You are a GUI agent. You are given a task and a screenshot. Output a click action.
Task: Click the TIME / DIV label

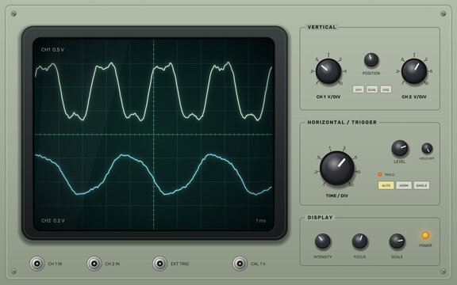(x=337, y=196)
